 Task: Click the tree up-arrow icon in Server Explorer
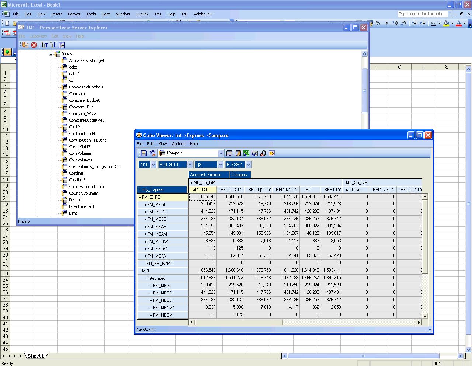pos(45,45)
